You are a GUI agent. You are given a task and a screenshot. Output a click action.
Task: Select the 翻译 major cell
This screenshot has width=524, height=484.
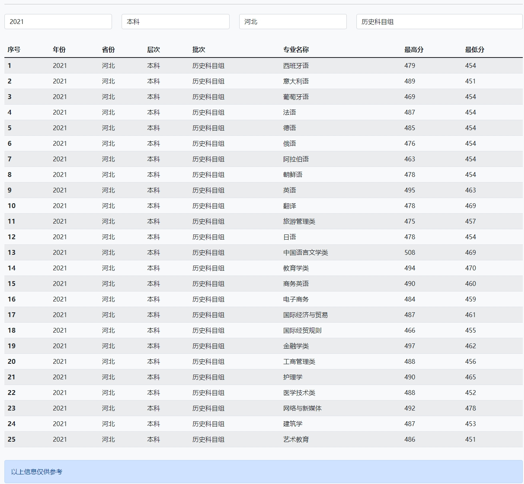(290, 206)
